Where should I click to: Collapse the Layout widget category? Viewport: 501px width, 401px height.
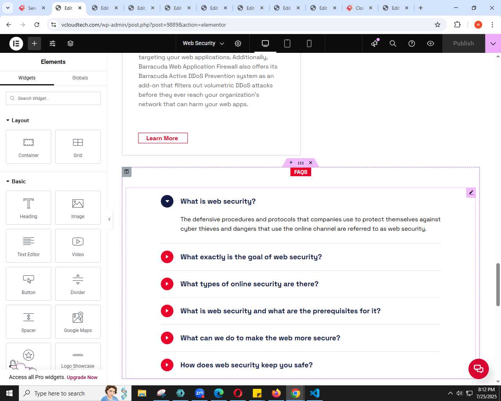point(18,120)
